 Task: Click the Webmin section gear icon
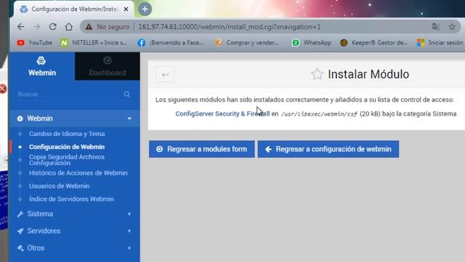coord(20,119)
